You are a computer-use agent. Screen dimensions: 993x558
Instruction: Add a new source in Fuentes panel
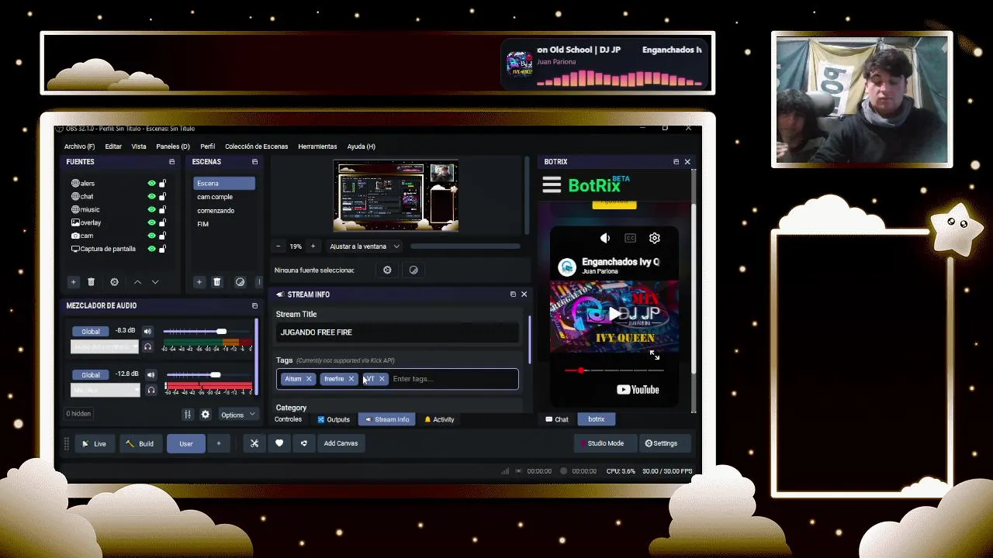click(x=73, y=282)
